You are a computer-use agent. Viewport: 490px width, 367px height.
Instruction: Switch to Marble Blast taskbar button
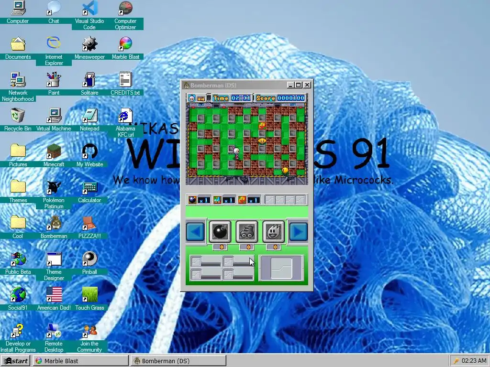(x=80, y=361)
